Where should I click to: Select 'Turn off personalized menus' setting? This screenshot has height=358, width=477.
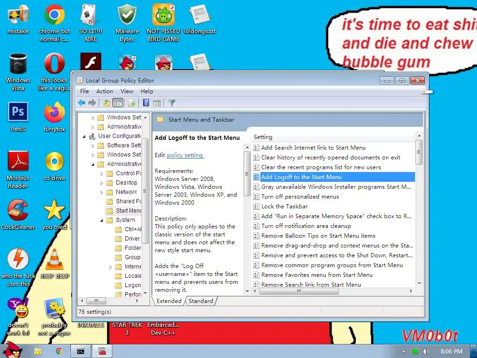pyautogui.click(x=300, y=197)
